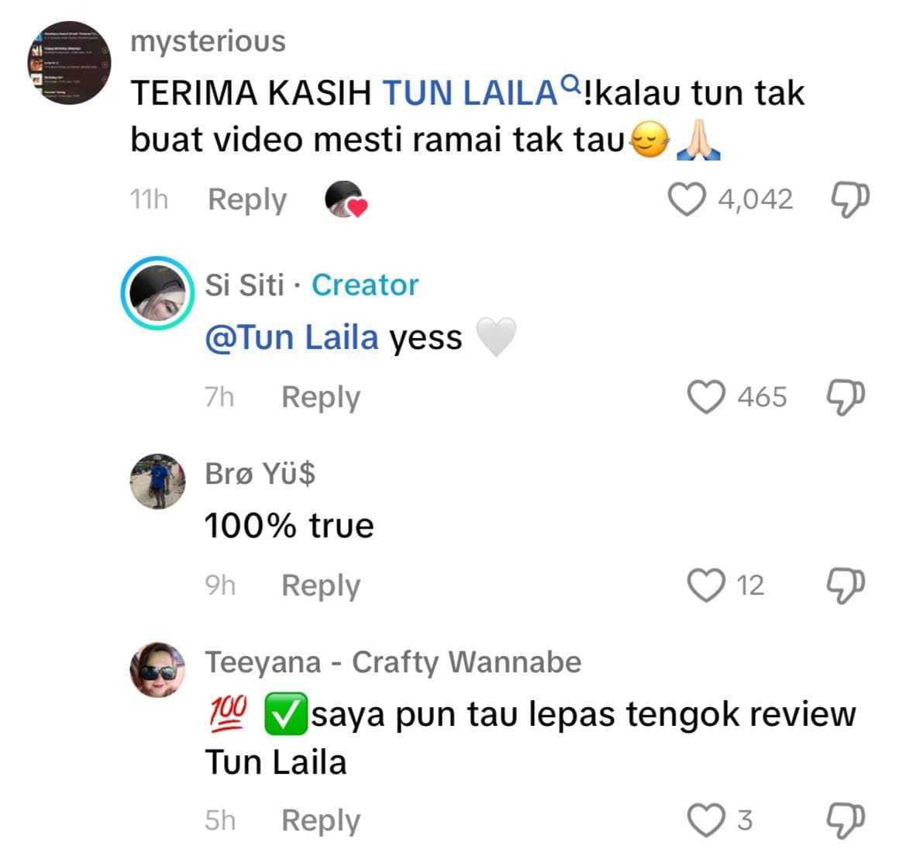Open Teeyana - Crafty Wannabe username
Viewport: 906px width, 863px height.
point(393,662)
